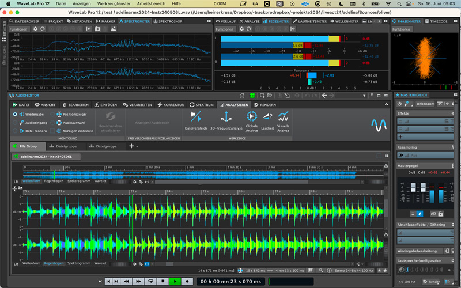Select the Audioeingang monitoring option
This screenshot has width=461, height=288.
point(15,123)
